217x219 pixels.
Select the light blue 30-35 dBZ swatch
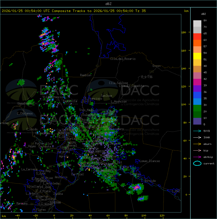pos(197,102)
